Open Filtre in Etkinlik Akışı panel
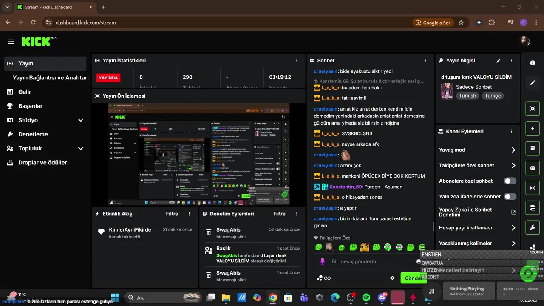The image size is (544, 306). pyautogui.click(x=172, y=214)
